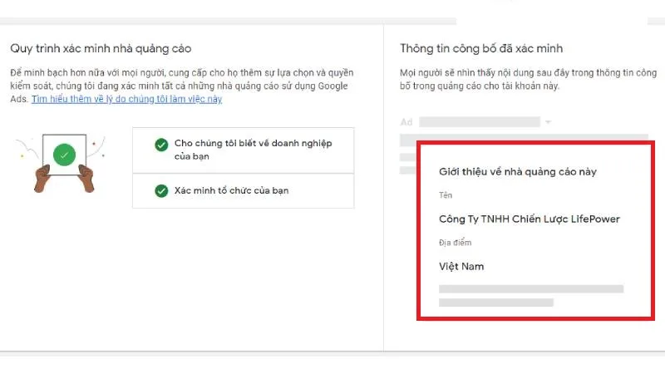Click 'Công Ty TNHH Chiến Lược LifePower' name

coord(530,219)
